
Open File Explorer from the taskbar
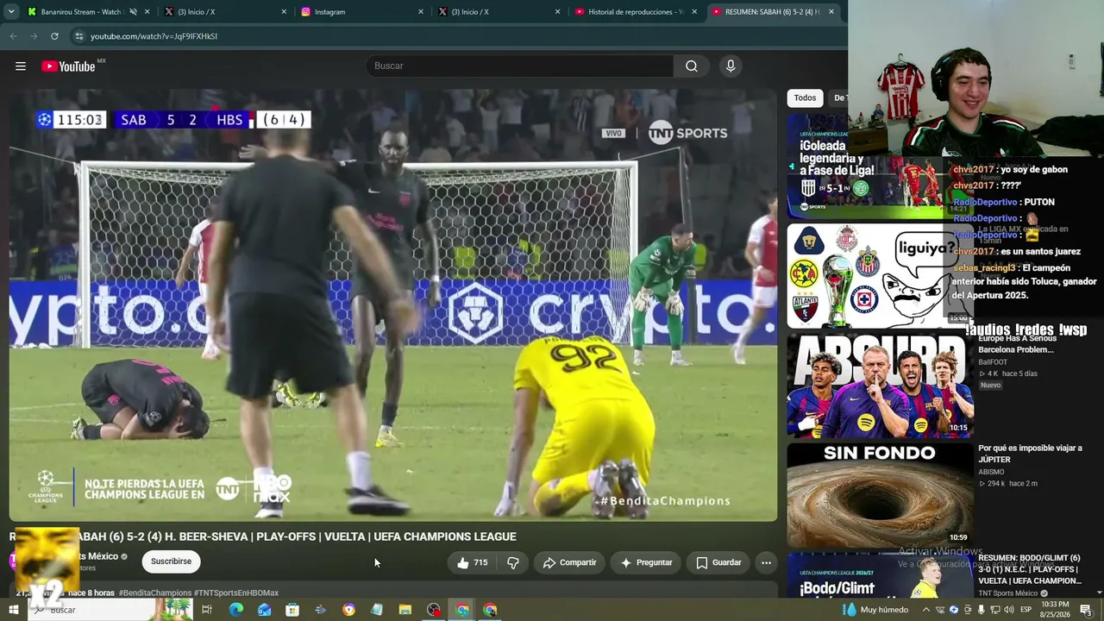405,610
